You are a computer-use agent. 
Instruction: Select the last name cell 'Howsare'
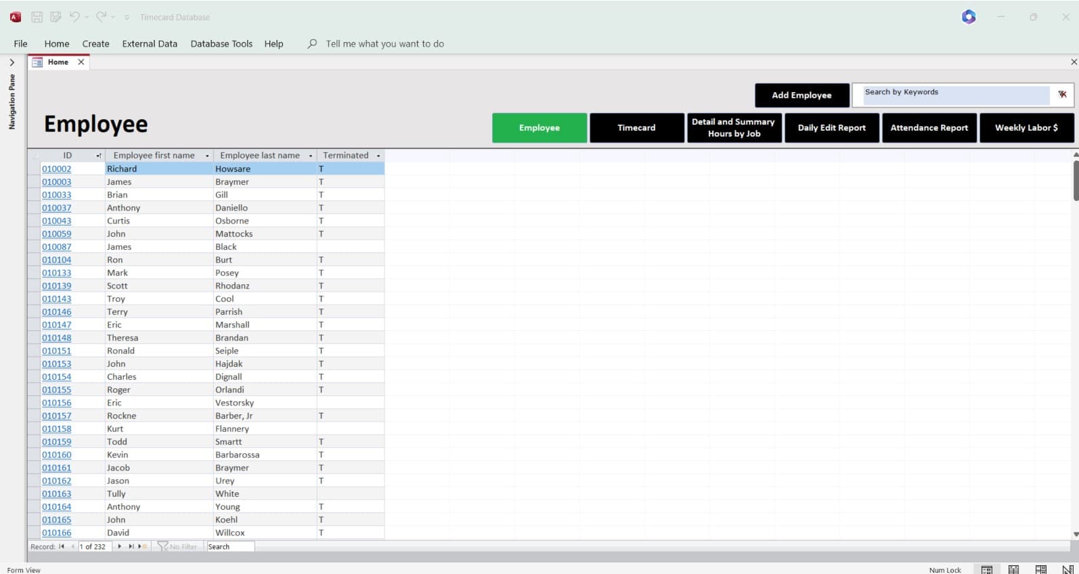coord(265,169)
